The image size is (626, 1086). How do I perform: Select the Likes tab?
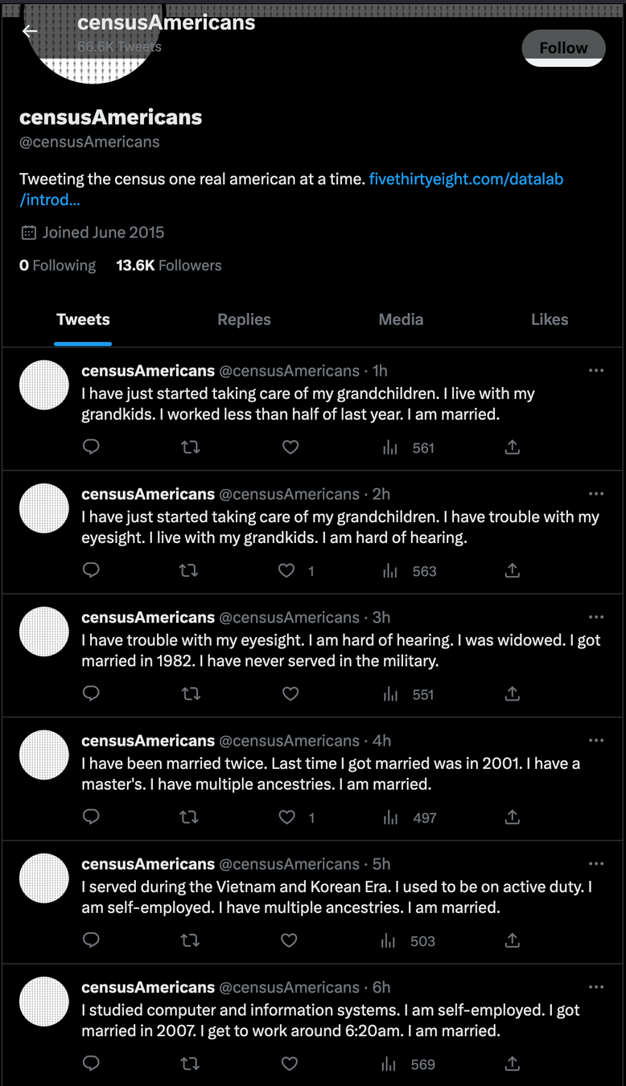[550, 319]
